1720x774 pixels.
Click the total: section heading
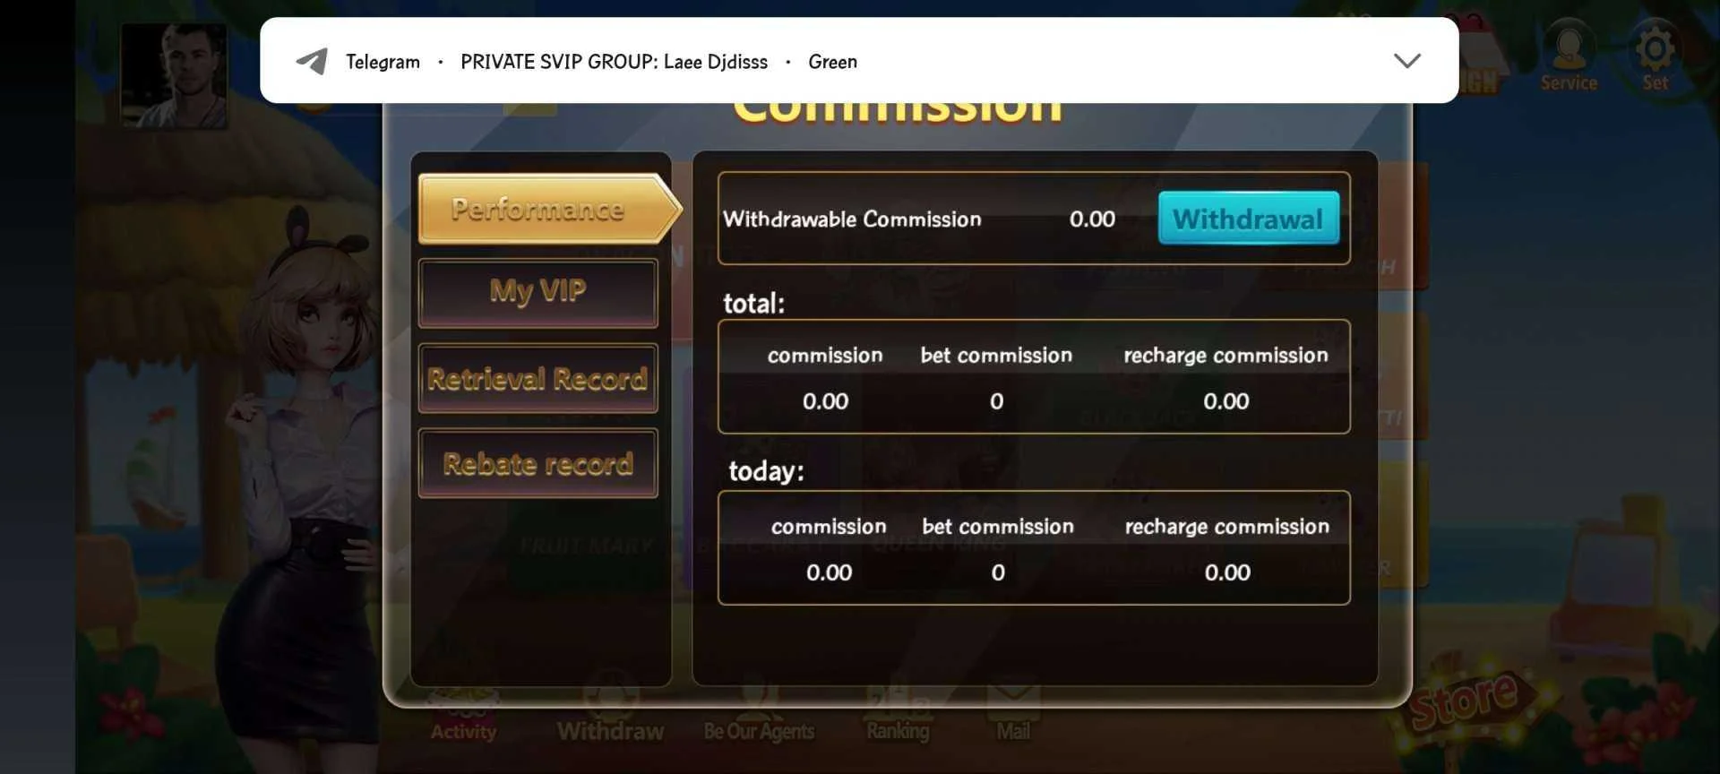753,303
